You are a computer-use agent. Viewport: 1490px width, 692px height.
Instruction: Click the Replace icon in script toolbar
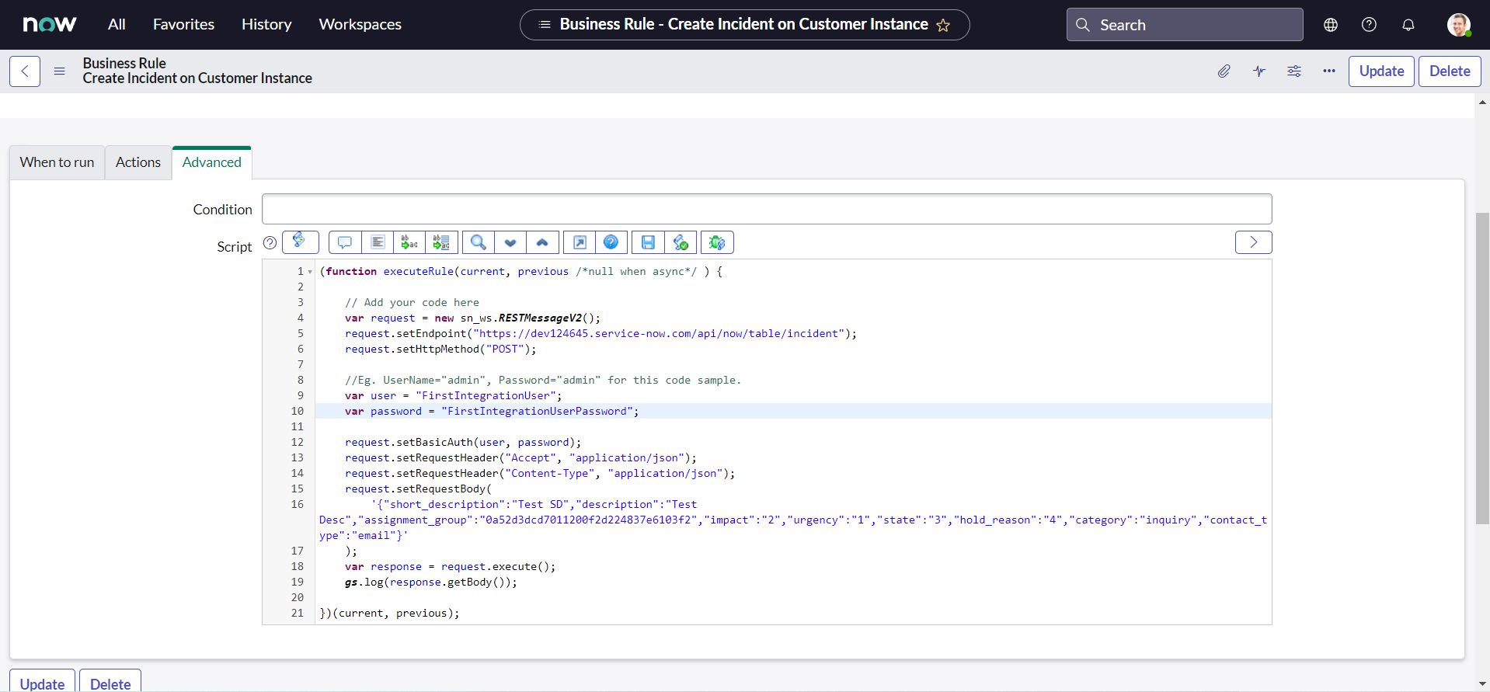pos(409,243)
